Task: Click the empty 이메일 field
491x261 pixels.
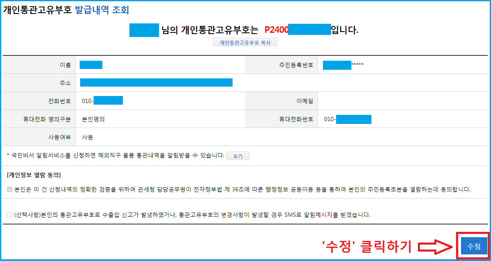Action: click(x=403, y=101)
